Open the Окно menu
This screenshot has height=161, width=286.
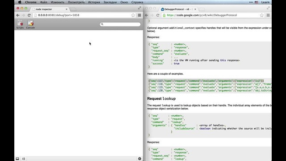pyautogui.click(x=124, y=2)
